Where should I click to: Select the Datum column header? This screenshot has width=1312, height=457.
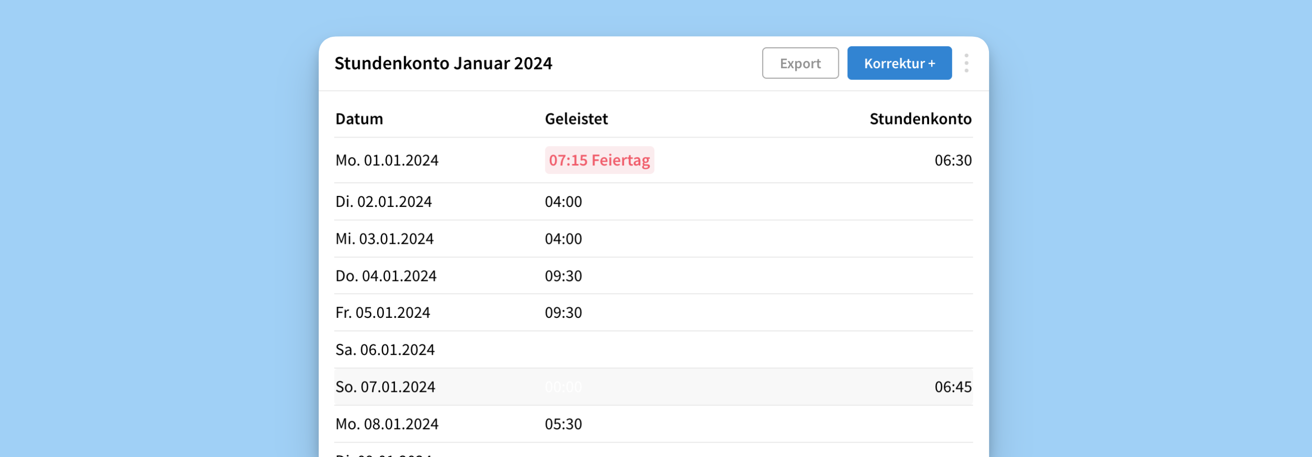[x=359, y=119]
